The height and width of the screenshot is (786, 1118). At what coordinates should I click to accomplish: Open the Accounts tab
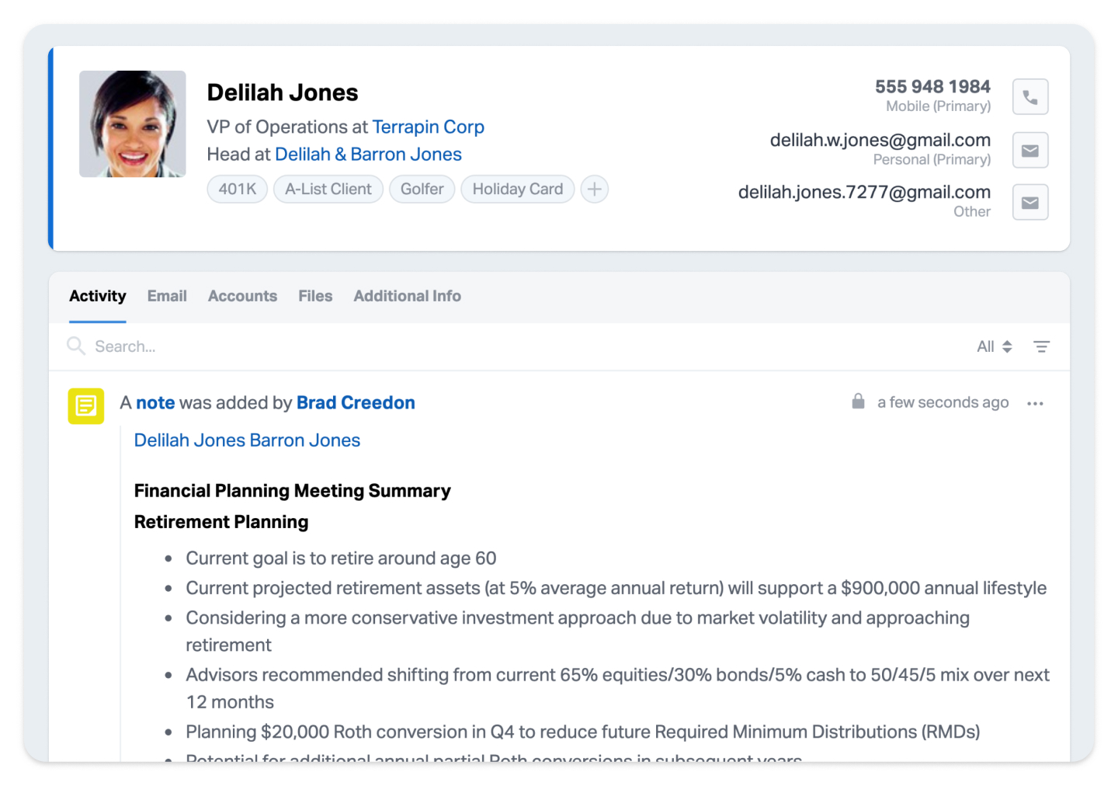point(242,296)
